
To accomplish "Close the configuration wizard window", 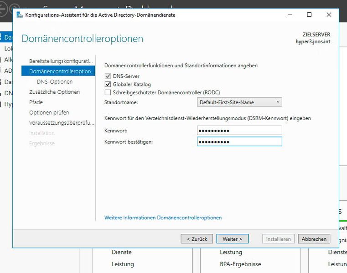I will click(329, 15).
